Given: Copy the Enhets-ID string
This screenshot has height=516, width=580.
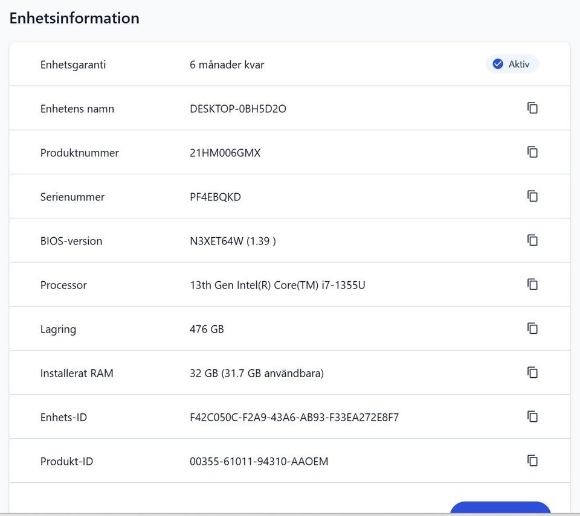Looking at the screenshot, I should [532, 416].
